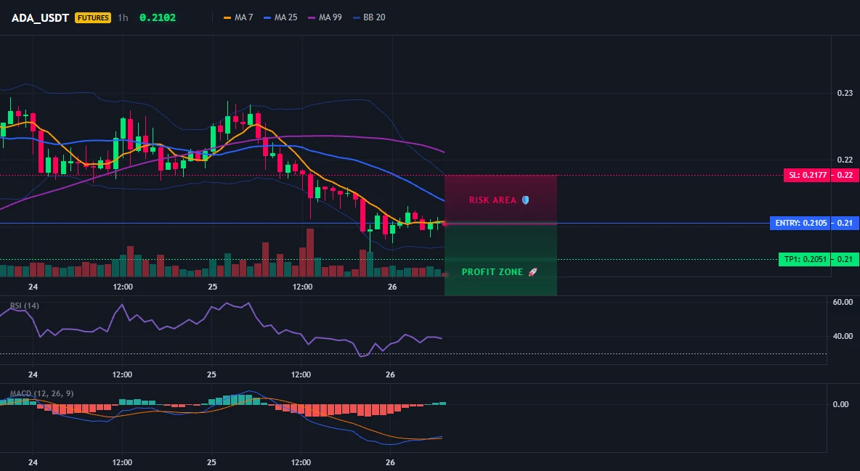The height and width of the screenshot is (471, 860).
Task: Click the ADA_USDT symbol name
Action: point(40,17)
